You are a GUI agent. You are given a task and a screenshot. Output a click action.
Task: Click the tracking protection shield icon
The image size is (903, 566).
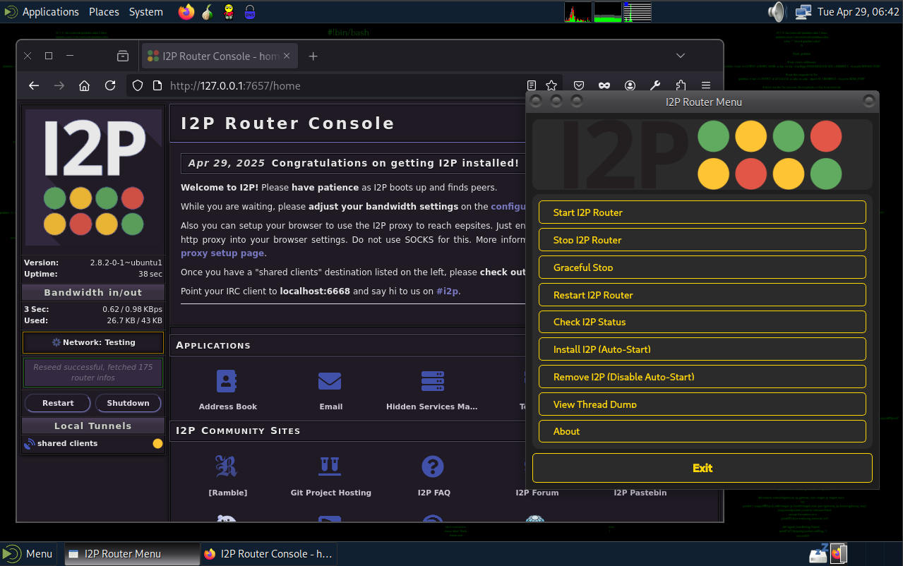(138, 85)
